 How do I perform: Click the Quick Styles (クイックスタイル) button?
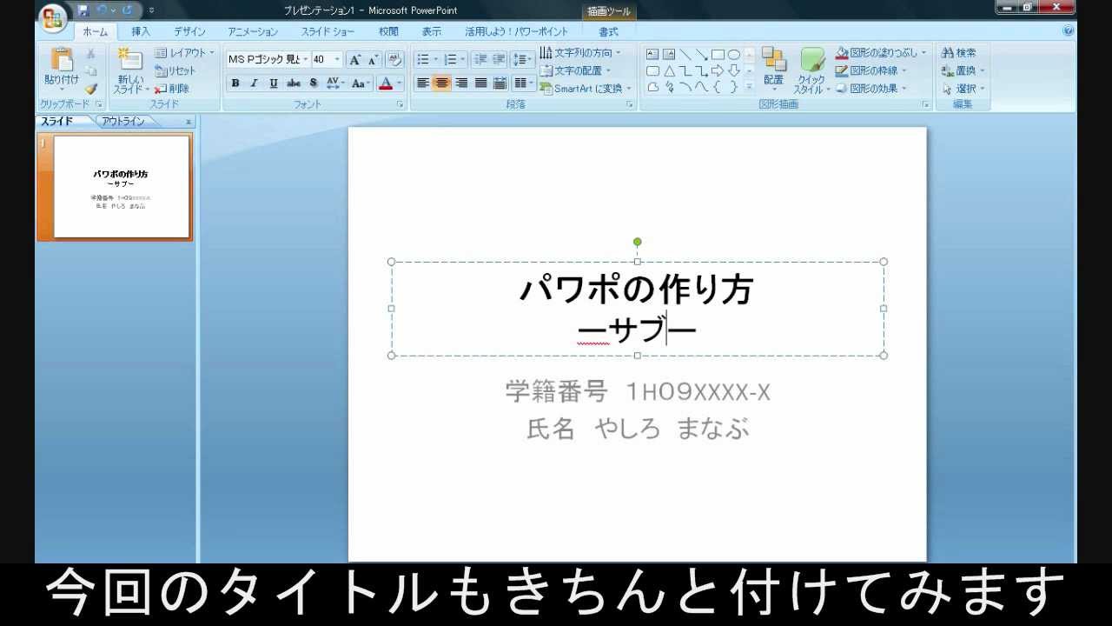[812, 70]
